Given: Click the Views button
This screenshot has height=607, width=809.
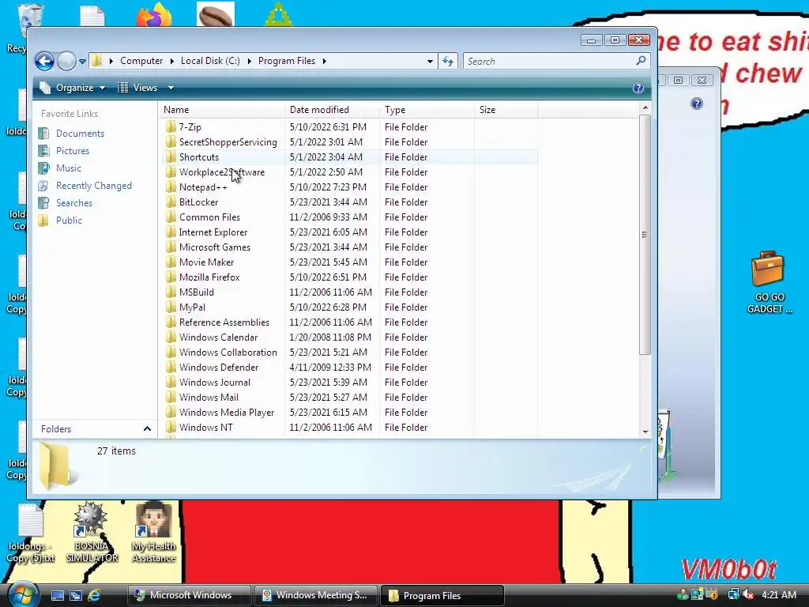Looking at the screenshot, I should click(137, 88).
